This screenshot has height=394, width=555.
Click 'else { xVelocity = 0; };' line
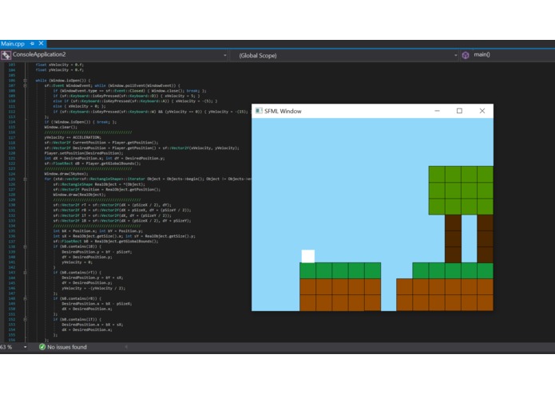(x=79, y=106)
